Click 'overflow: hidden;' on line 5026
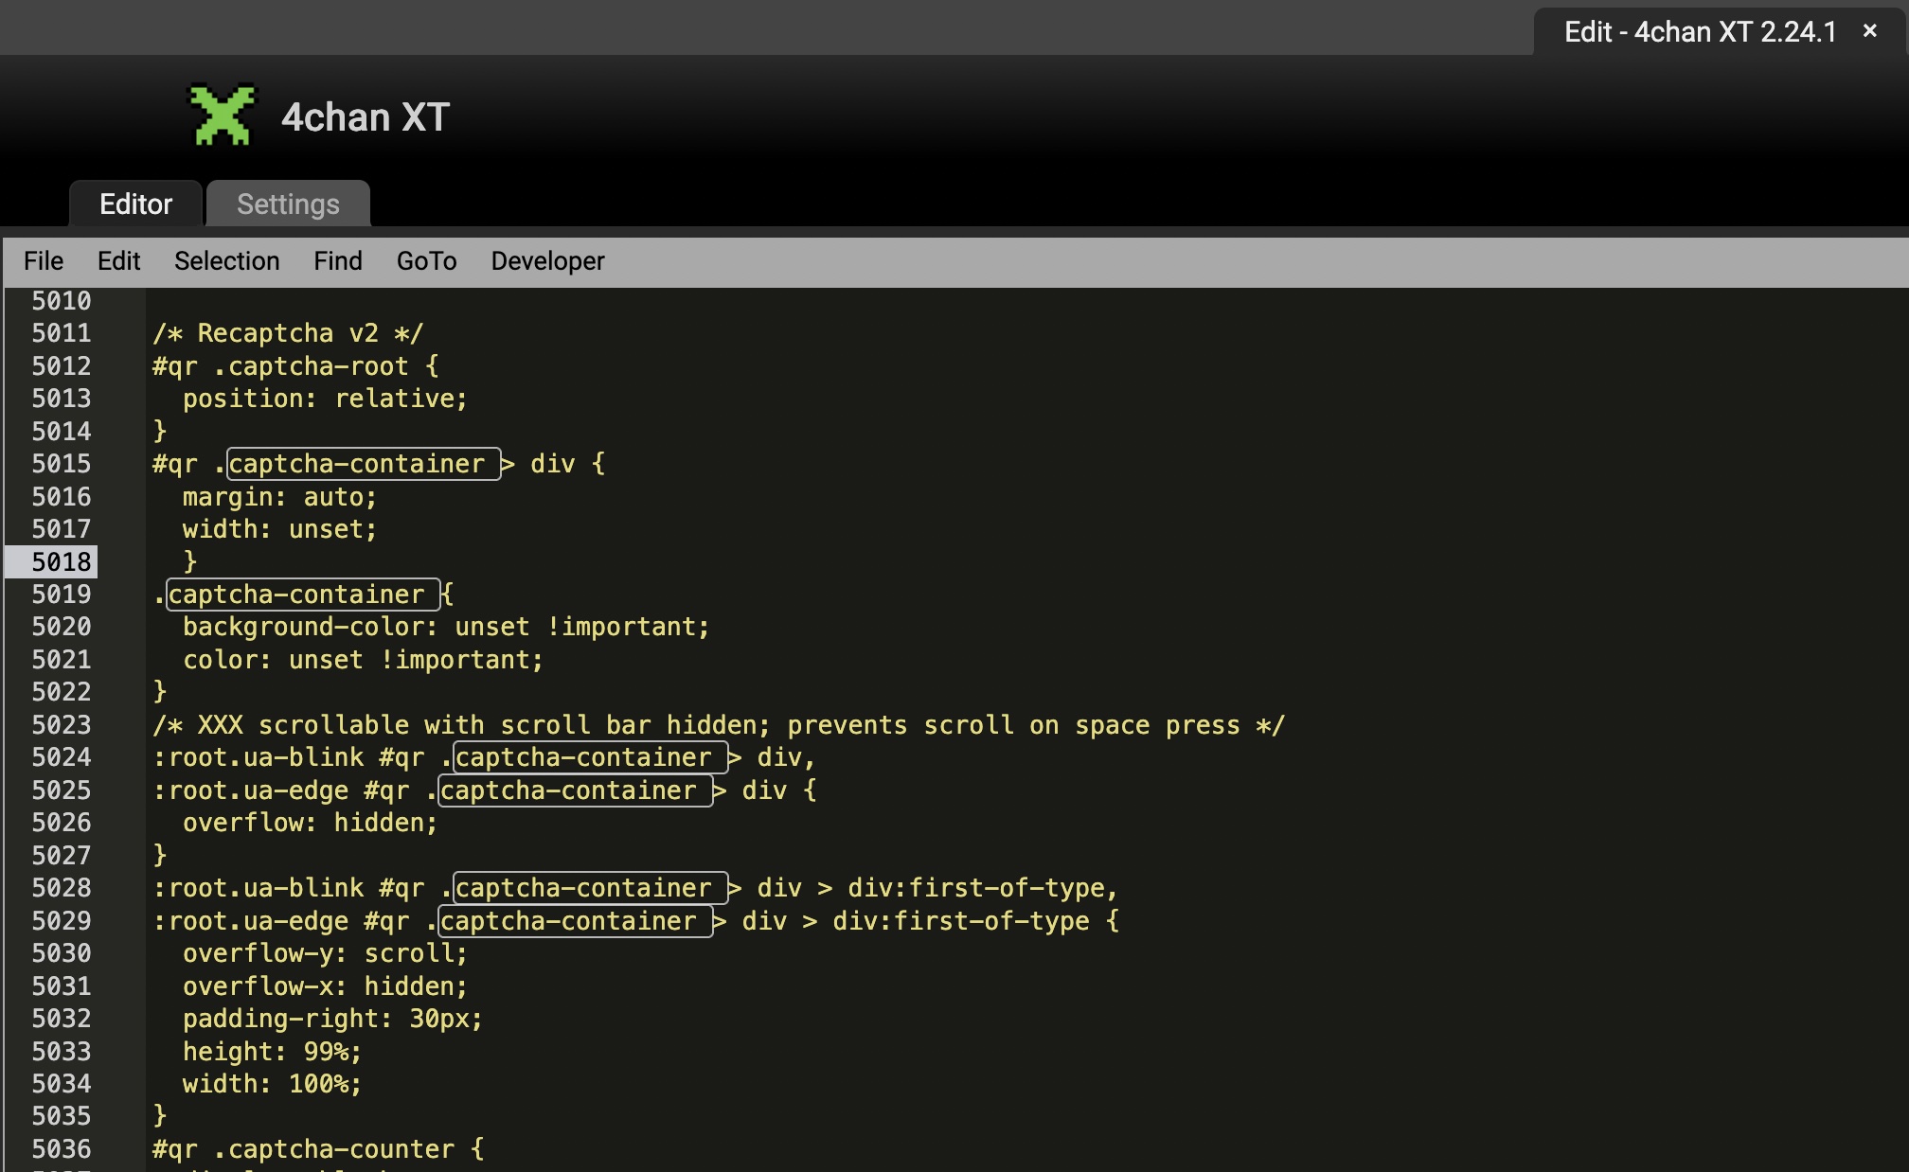The image size is (1909, 1172). [310, 824]
